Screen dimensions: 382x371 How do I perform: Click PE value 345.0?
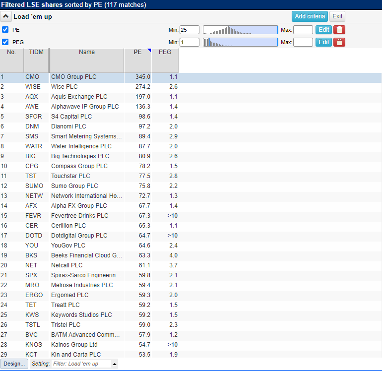pyautogui.click(x=143, y=77)
